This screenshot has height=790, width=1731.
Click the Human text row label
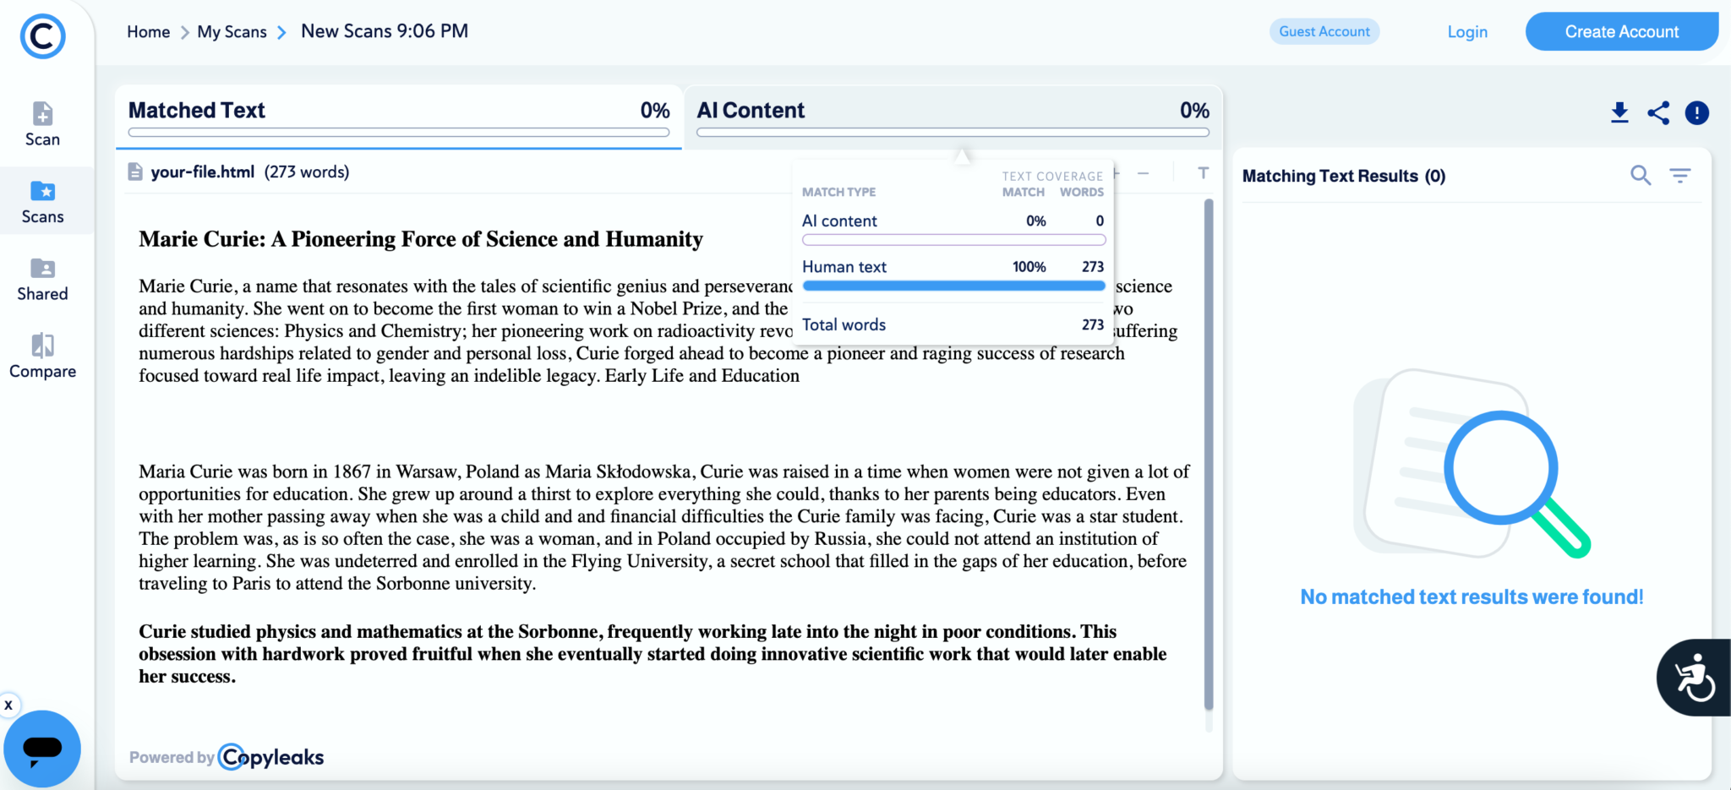pyautogui.click(x=844, y=267)
